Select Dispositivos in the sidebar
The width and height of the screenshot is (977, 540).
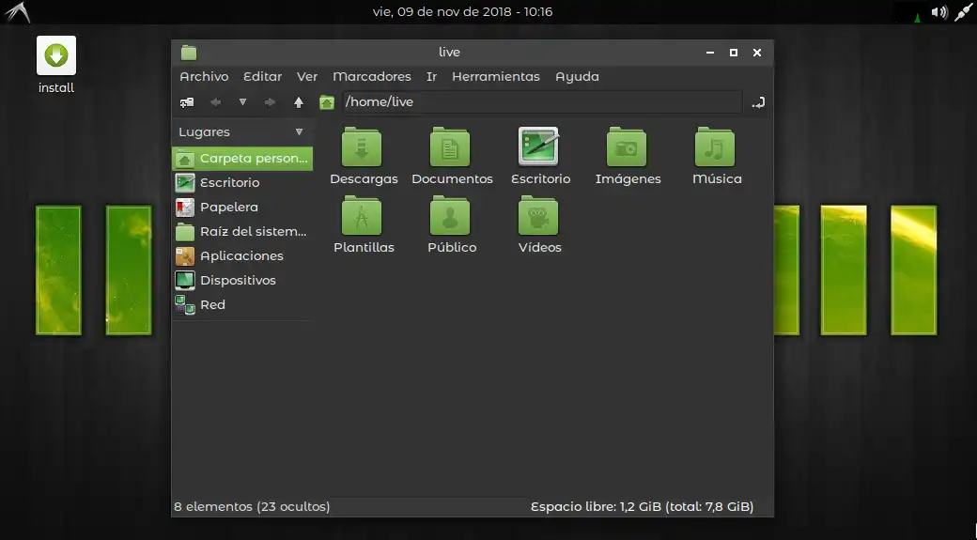pos(242,280)
